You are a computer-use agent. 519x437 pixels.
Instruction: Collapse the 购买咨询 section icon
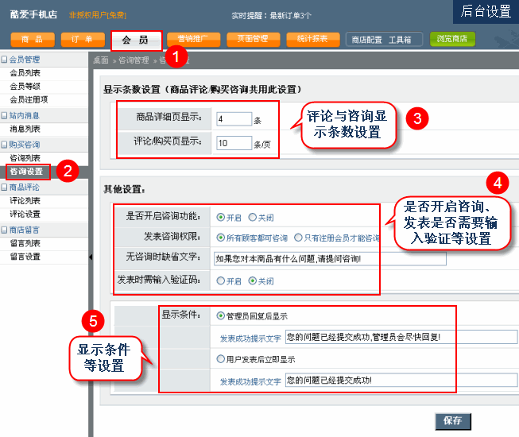point(4,145)
